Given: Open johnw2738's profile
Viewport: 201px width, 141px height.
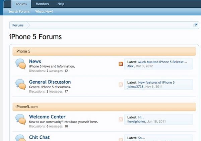Looking at the screenshot, I should click(135, 87).
